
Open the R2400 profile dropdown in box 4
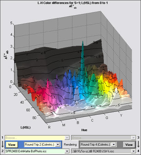click(133, 151)
